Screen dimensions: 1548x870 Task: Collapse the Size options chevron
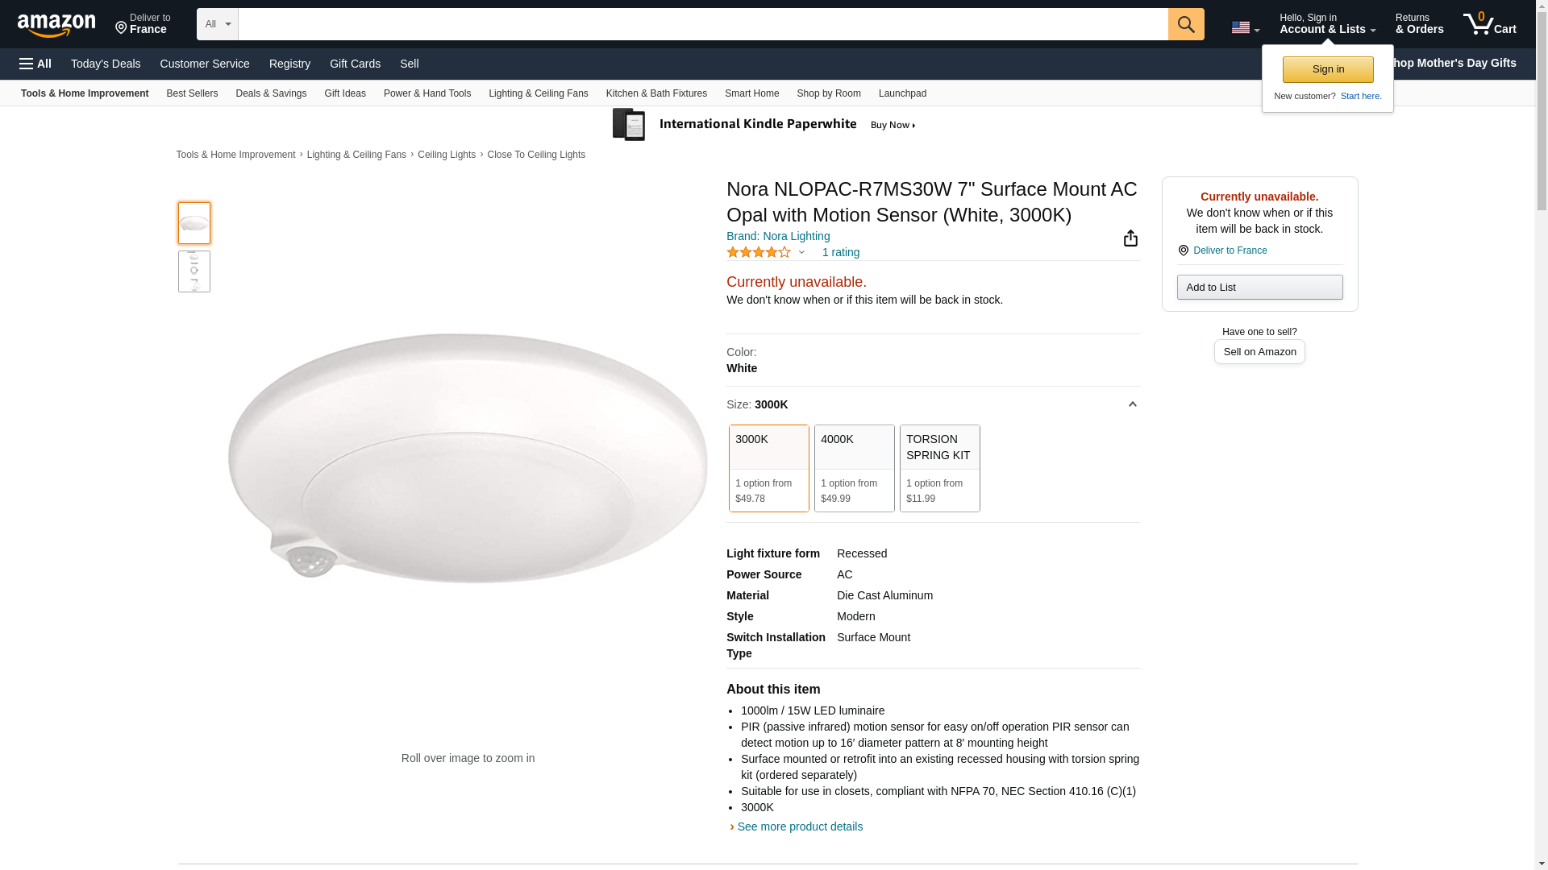pyautogui.click(x=1132, y=404)
